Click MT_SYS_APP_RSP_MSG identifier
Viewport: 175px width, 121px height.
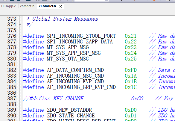tap(74, 53)
